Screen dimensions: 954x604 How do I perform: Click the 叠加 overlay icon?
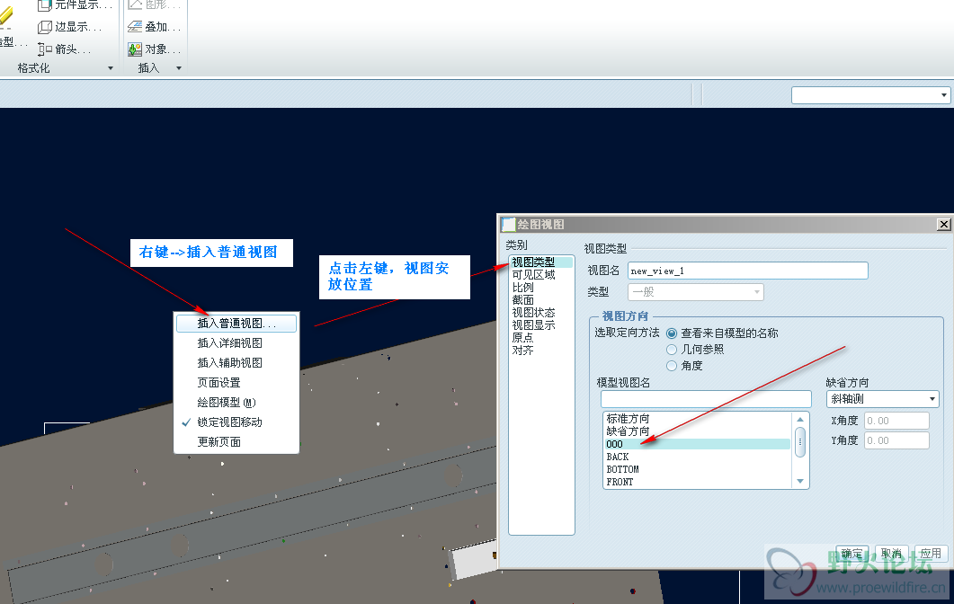click(x=135, y=27)
